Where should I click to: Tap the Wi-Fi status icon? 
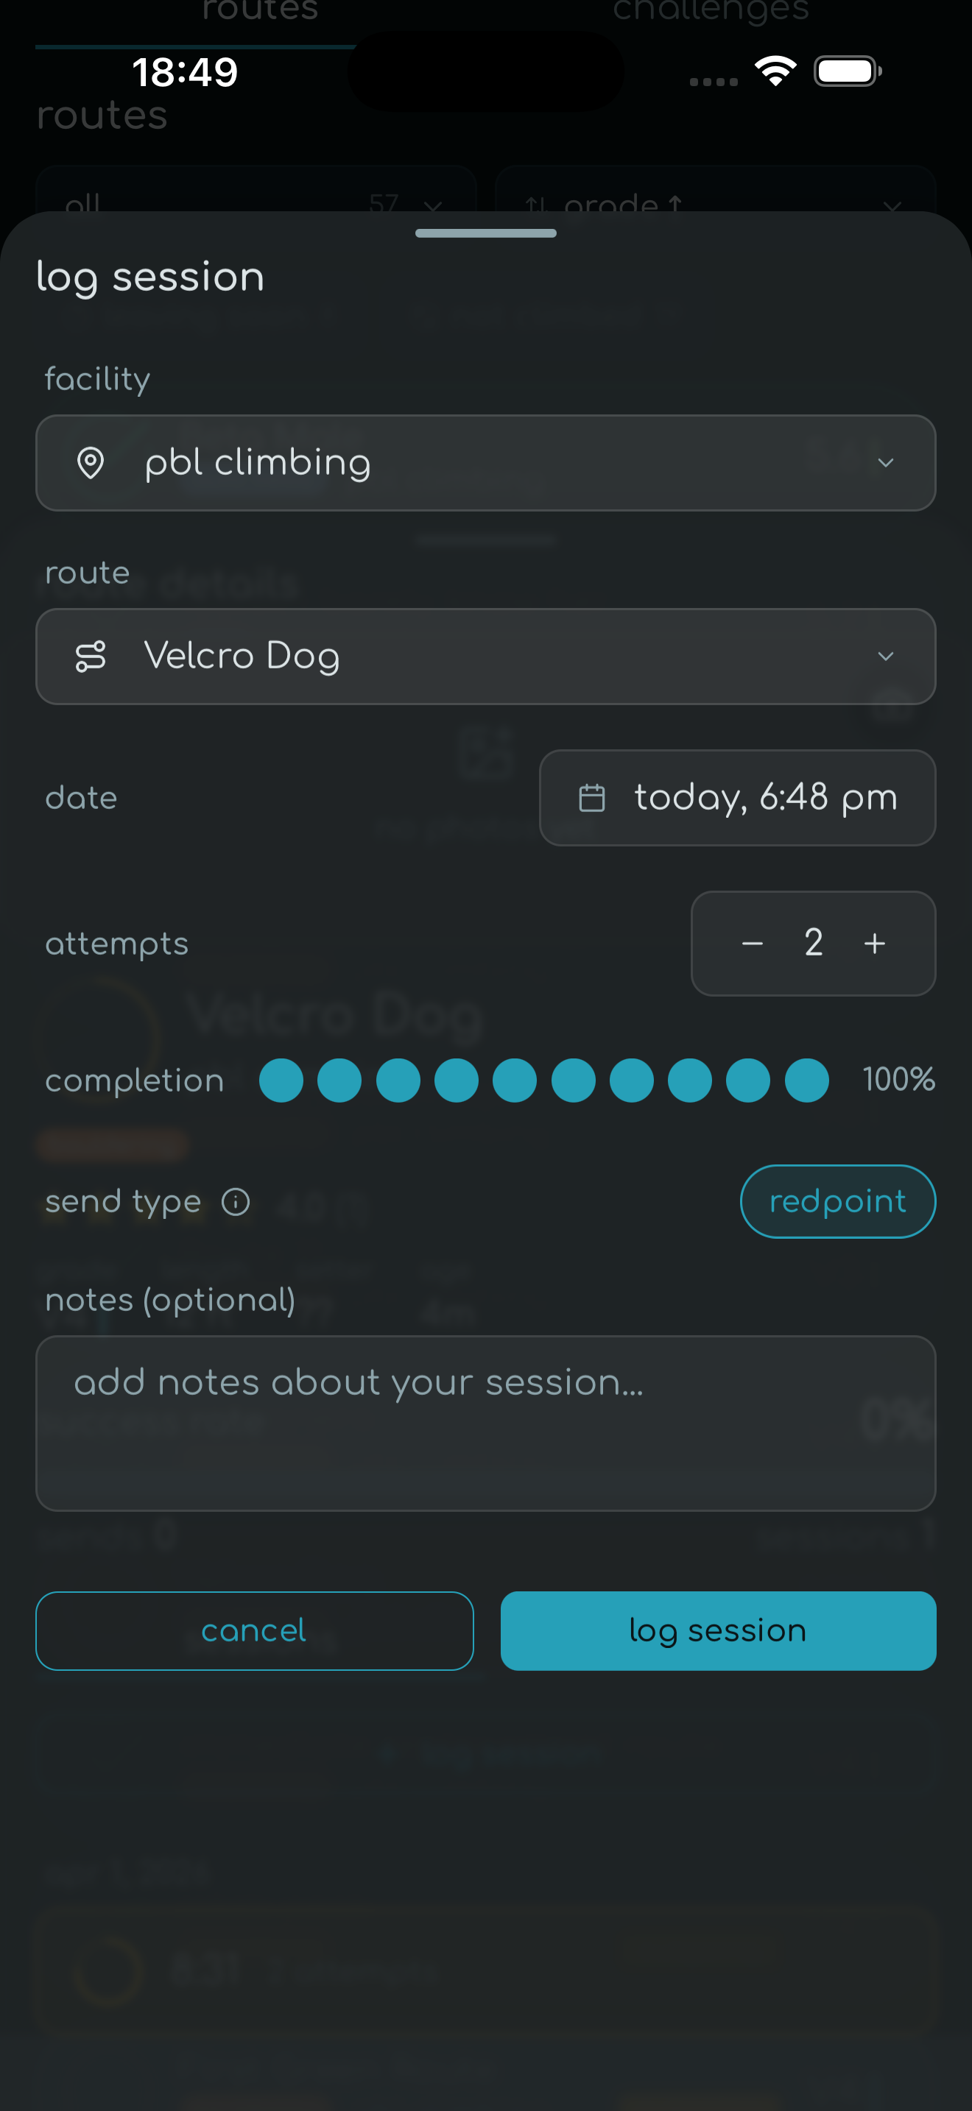pyautogui.click(x=775, y=71)
